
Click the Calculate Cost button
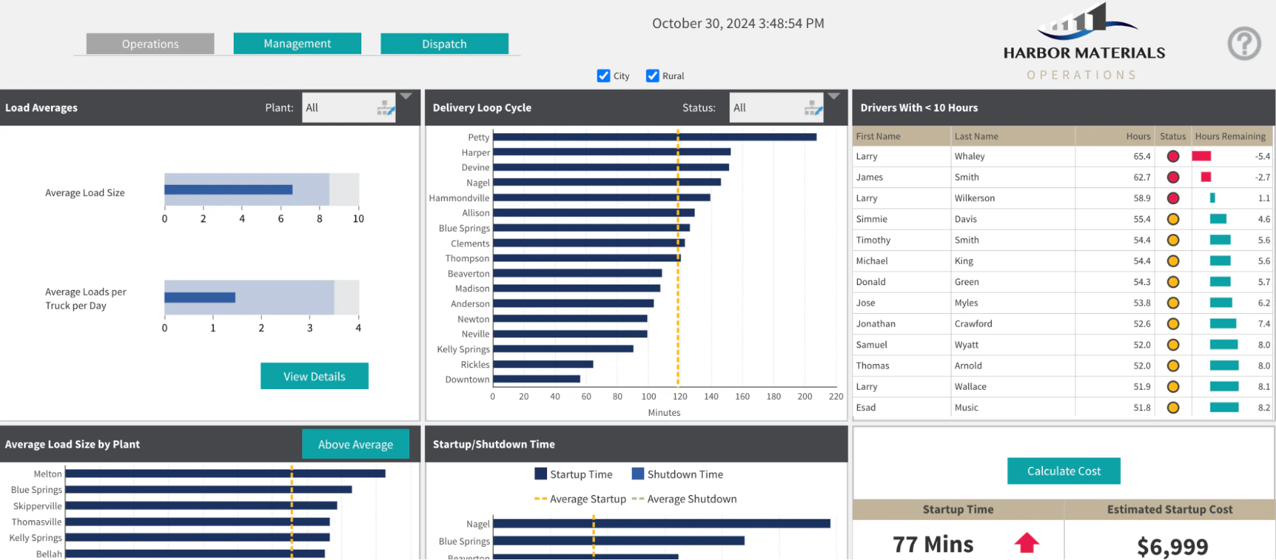pos(1063,471)
